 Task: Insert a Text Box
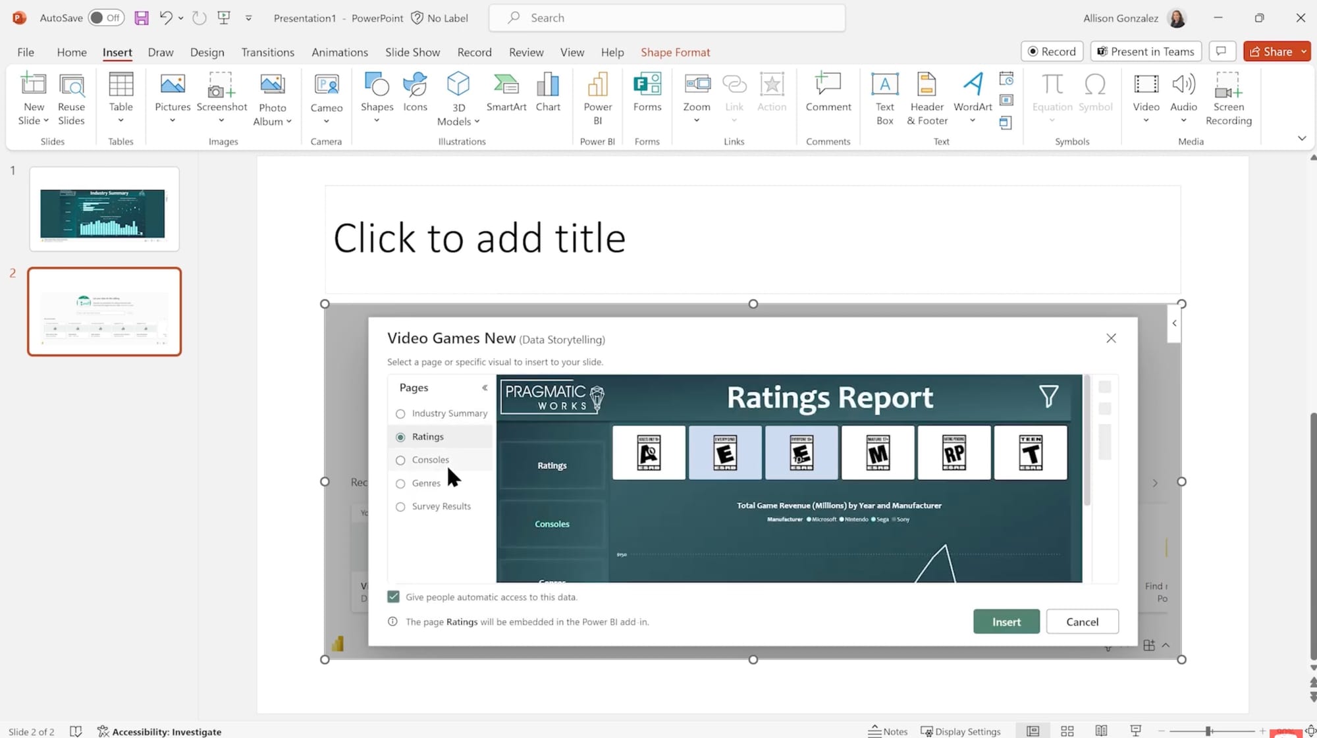coord(884,99)
